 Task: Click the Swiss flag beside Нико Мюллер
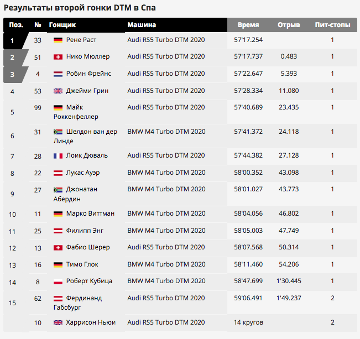tap(58, 57)
